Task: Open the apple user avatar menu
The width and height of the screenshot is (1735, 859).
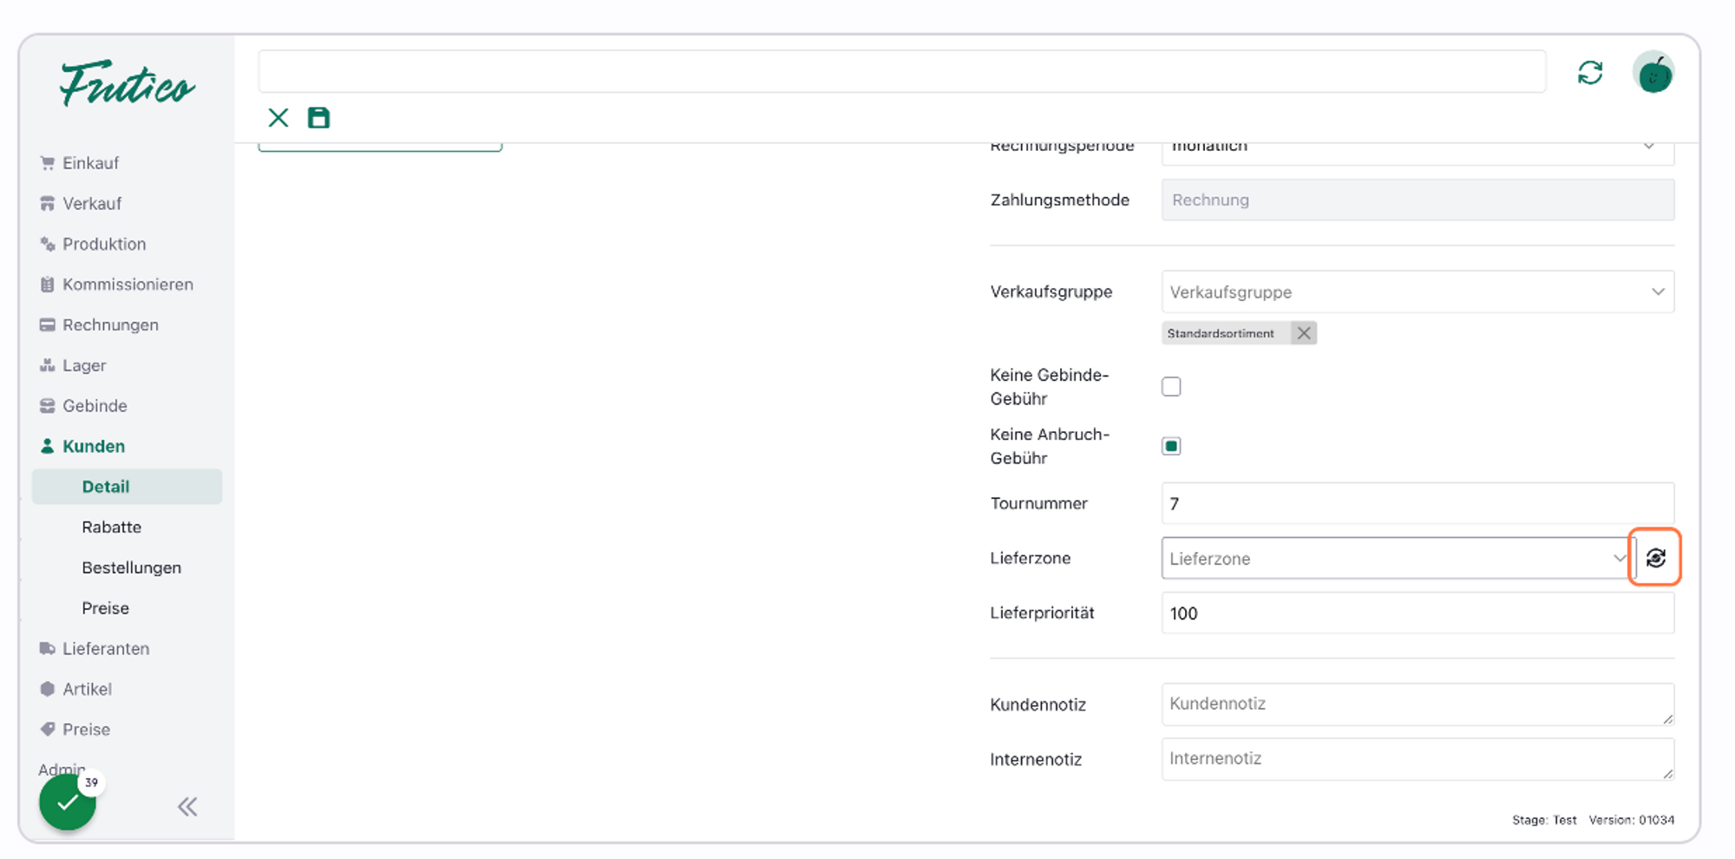Action: pos(1653,73)
